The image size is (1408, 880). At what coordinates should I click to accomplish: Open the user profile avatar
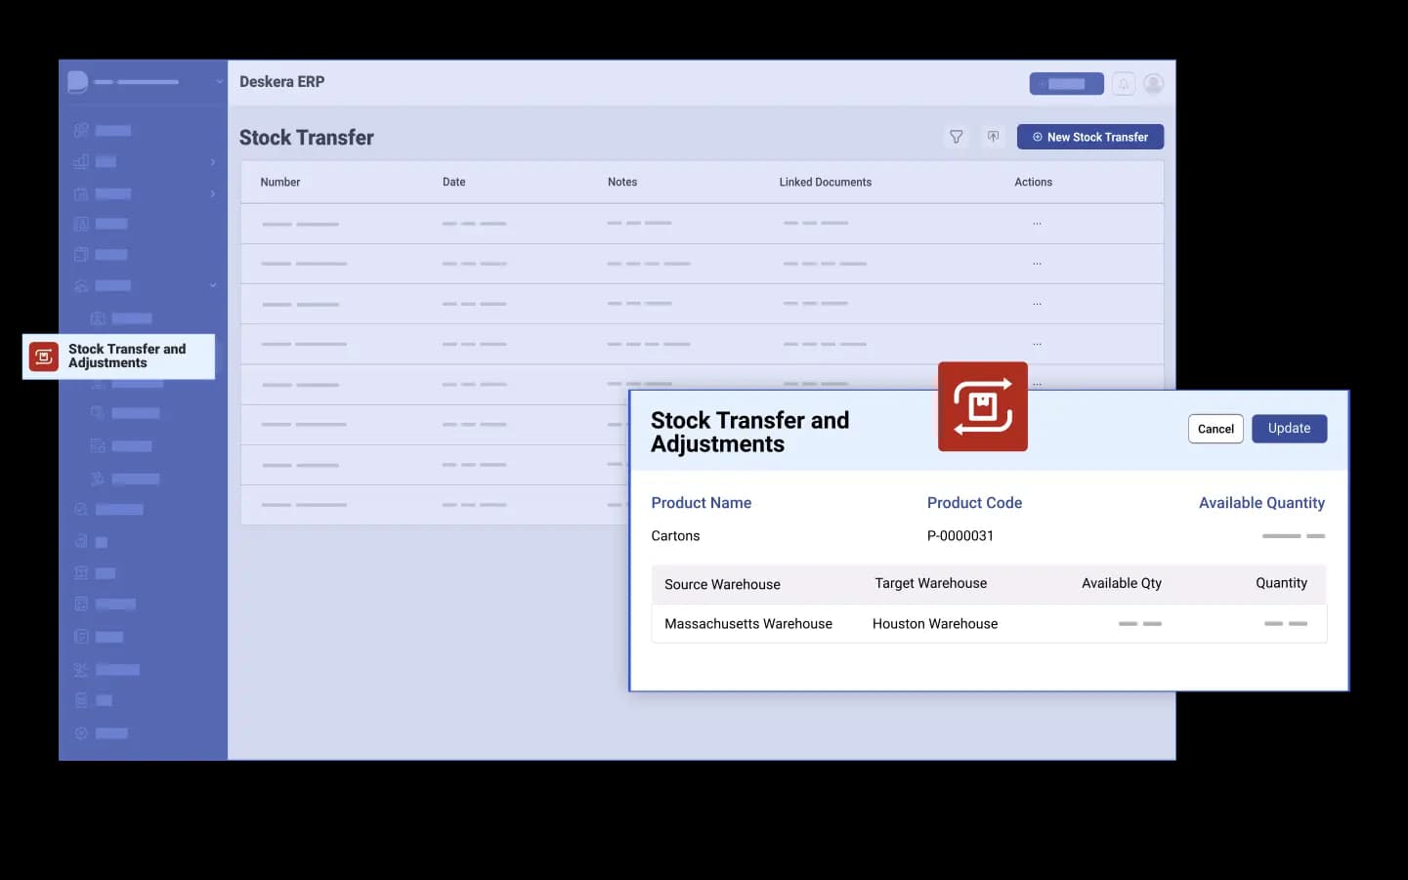click(1153, 84)
